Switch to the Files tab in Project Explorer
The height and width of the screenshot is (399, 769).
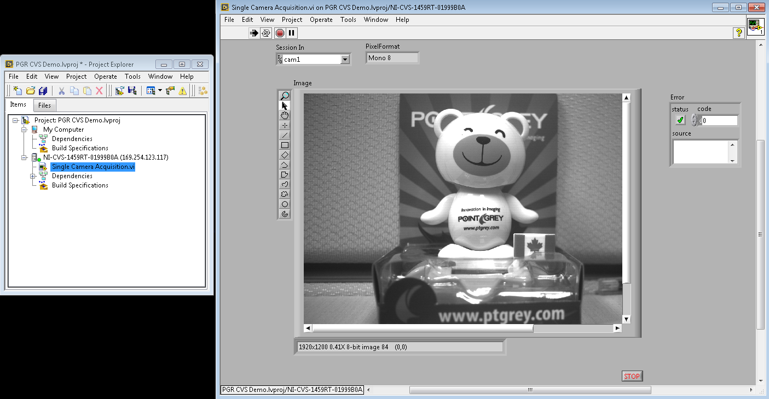(44, 105)
